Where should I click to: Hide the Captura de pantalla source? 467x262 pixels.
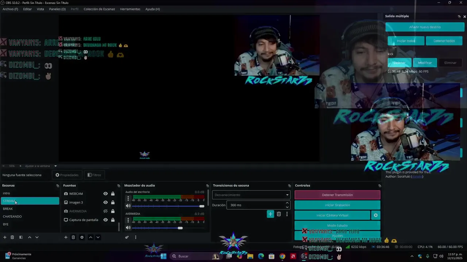pos(105,220)
